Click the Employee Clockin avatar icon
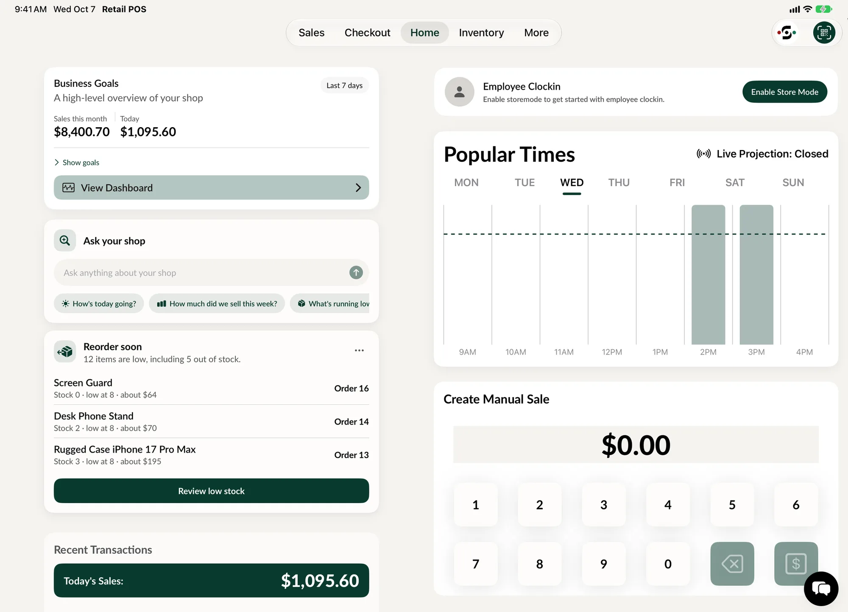This screenshot has height=612, width=848. [460, 92]
